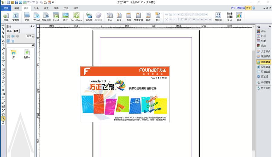Image resolution: width=272 pixels, height=157 pixels.
Task: Select the scissors tool
Action: click(x=3, y=90)
